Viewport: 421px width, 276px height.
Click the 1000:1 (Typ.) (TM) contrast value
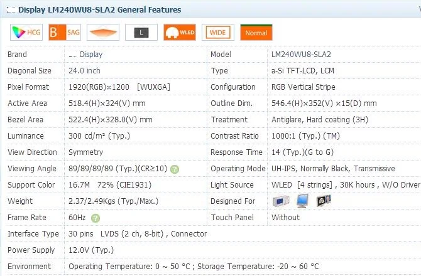305,136
